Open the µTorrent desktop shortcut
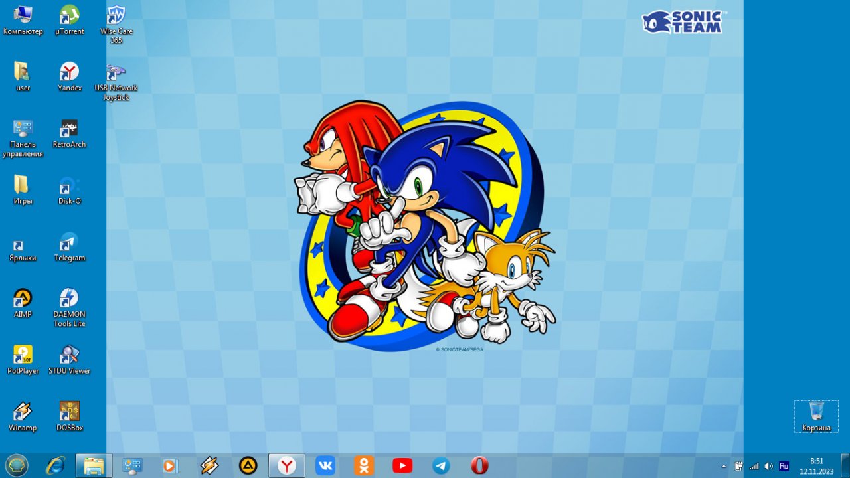Viewport: 850px width, 478px height. coord(70,21)
